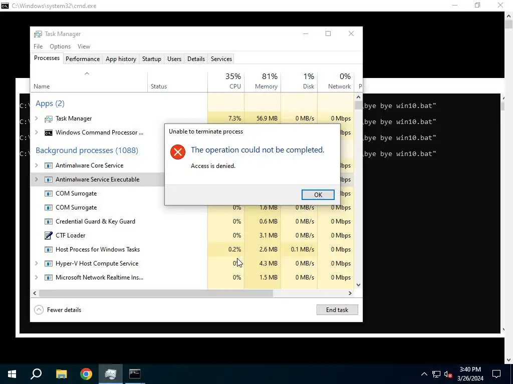Launch Google Chrome from the taskbar
This screenshot has width=513, height=384.
tap(86, 374)
